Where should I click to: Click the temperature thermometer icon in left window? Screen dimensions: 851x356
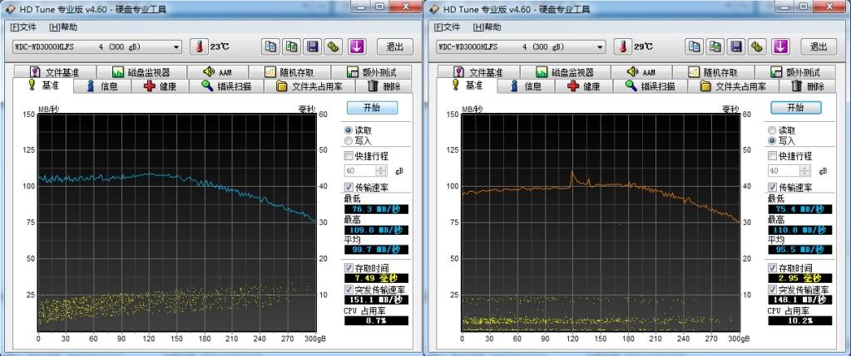tap(200, 46)
